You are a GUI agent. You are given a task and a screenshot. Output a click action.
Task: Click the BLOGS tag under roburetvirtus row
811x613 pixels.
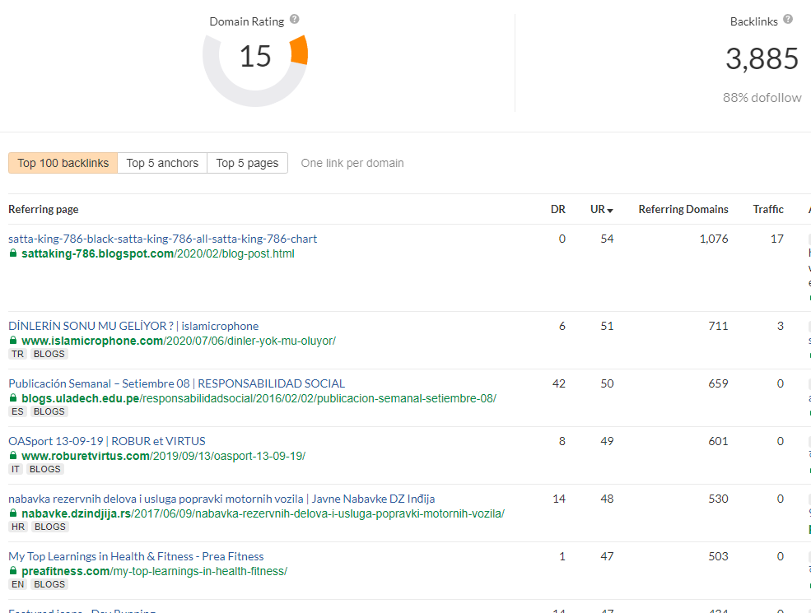tap(45, 469)
